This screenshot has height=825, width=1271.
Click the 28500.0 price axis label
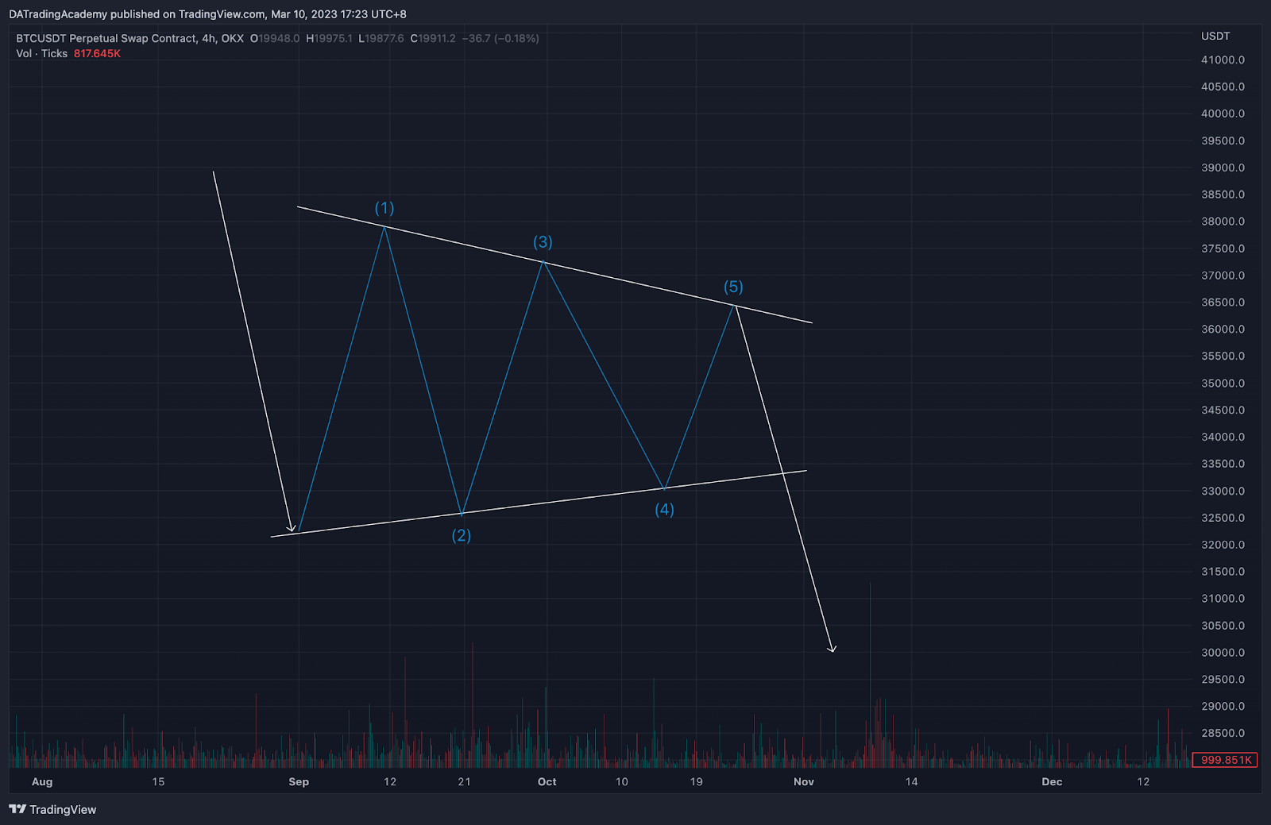[1223, 734]
